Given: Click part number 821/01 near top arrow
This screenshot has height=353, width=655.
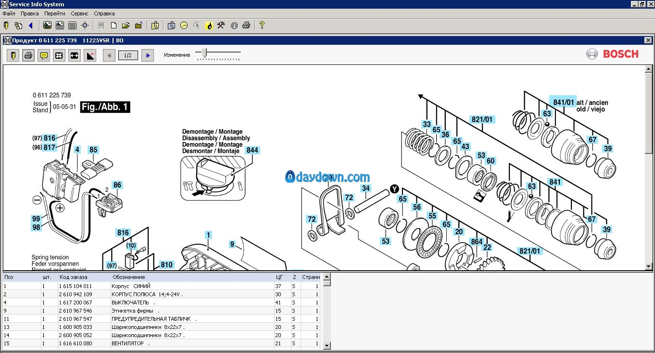Looking at the screenshot, I should (483, 119).
